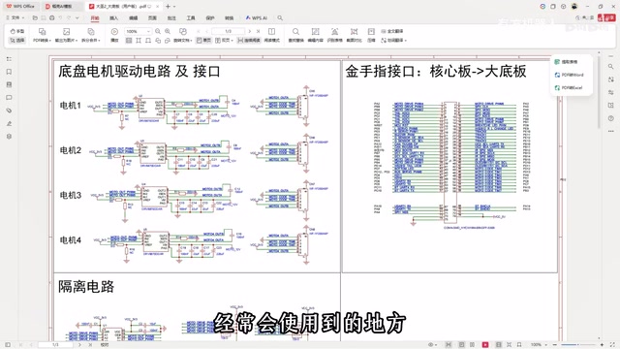Jump to last page in ribbon
This screenshot has height=349, width=620.
(x=258, y=31)
